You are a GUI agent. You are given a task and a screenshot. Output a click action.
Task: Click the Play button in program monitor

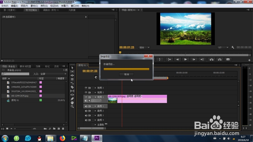pyautogui.click(x=185, y=59)
